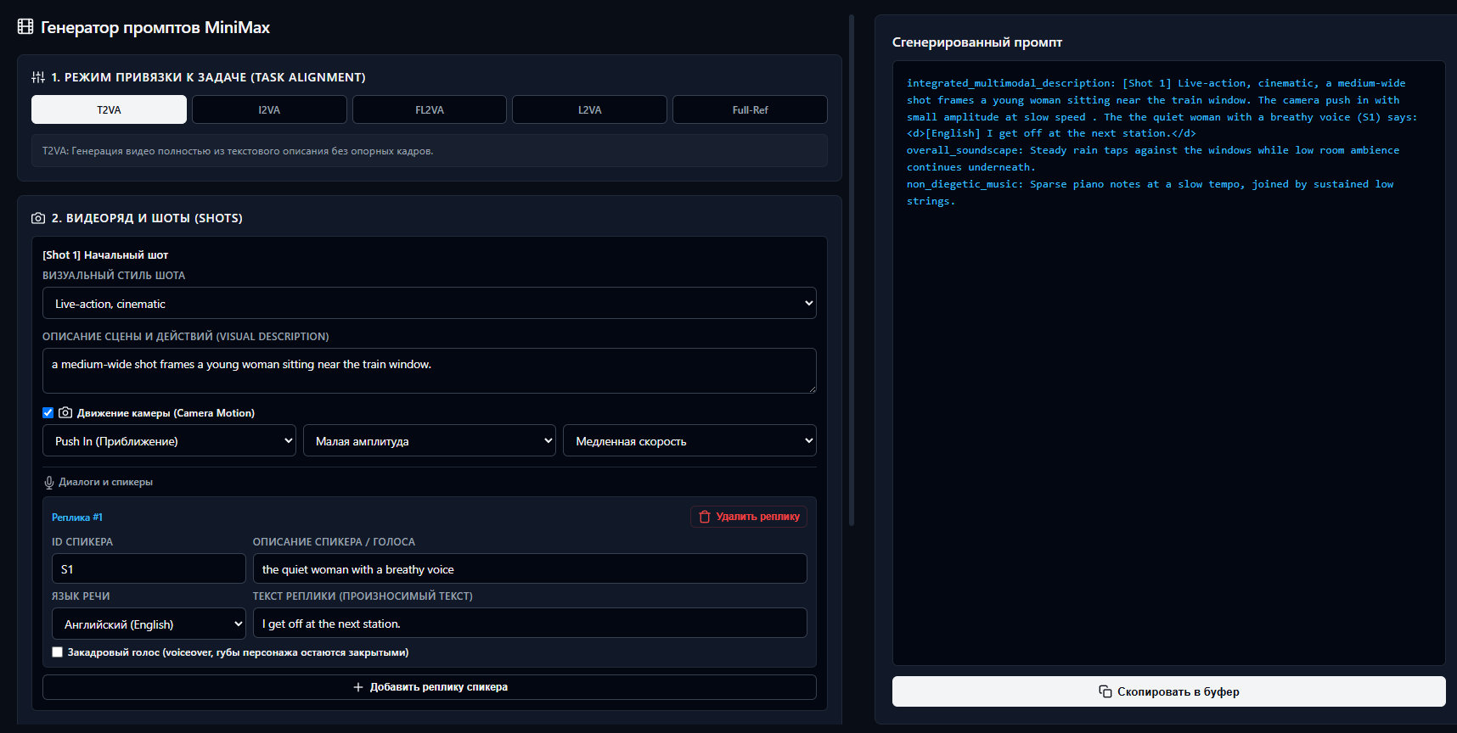
Task: Click the plus icon in Добавить реплику спикера
Action: (358, 687)
